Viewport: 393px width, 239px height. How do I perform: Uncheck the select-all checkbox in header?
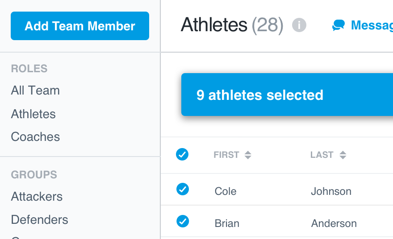(182, 154)
